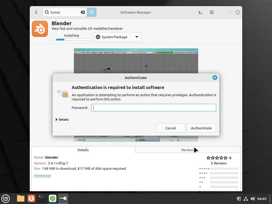Screen dimensions: 272x204
Task: Click the Installing progress bar
Action: [72, 40]
